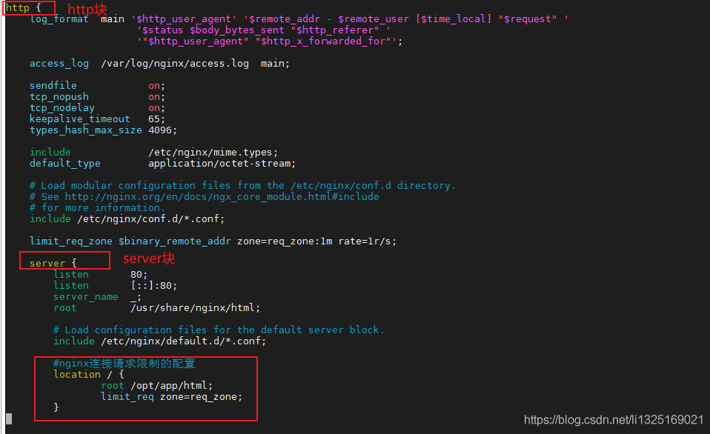Click the 'location / {' line
This screenshot has width=710, height=434.
[89, 374]
